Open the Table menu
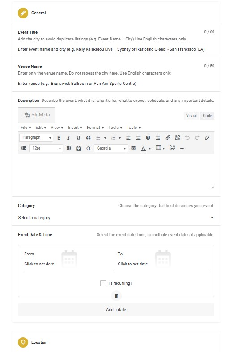230x352 pixels. coord(133,128)
